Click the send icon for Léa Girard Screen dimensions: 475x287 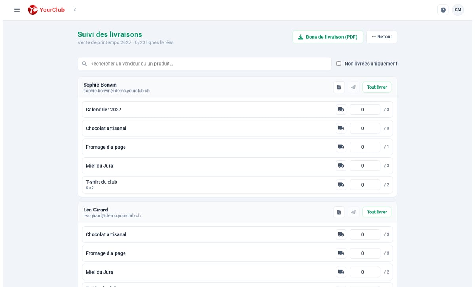(353, 212)
